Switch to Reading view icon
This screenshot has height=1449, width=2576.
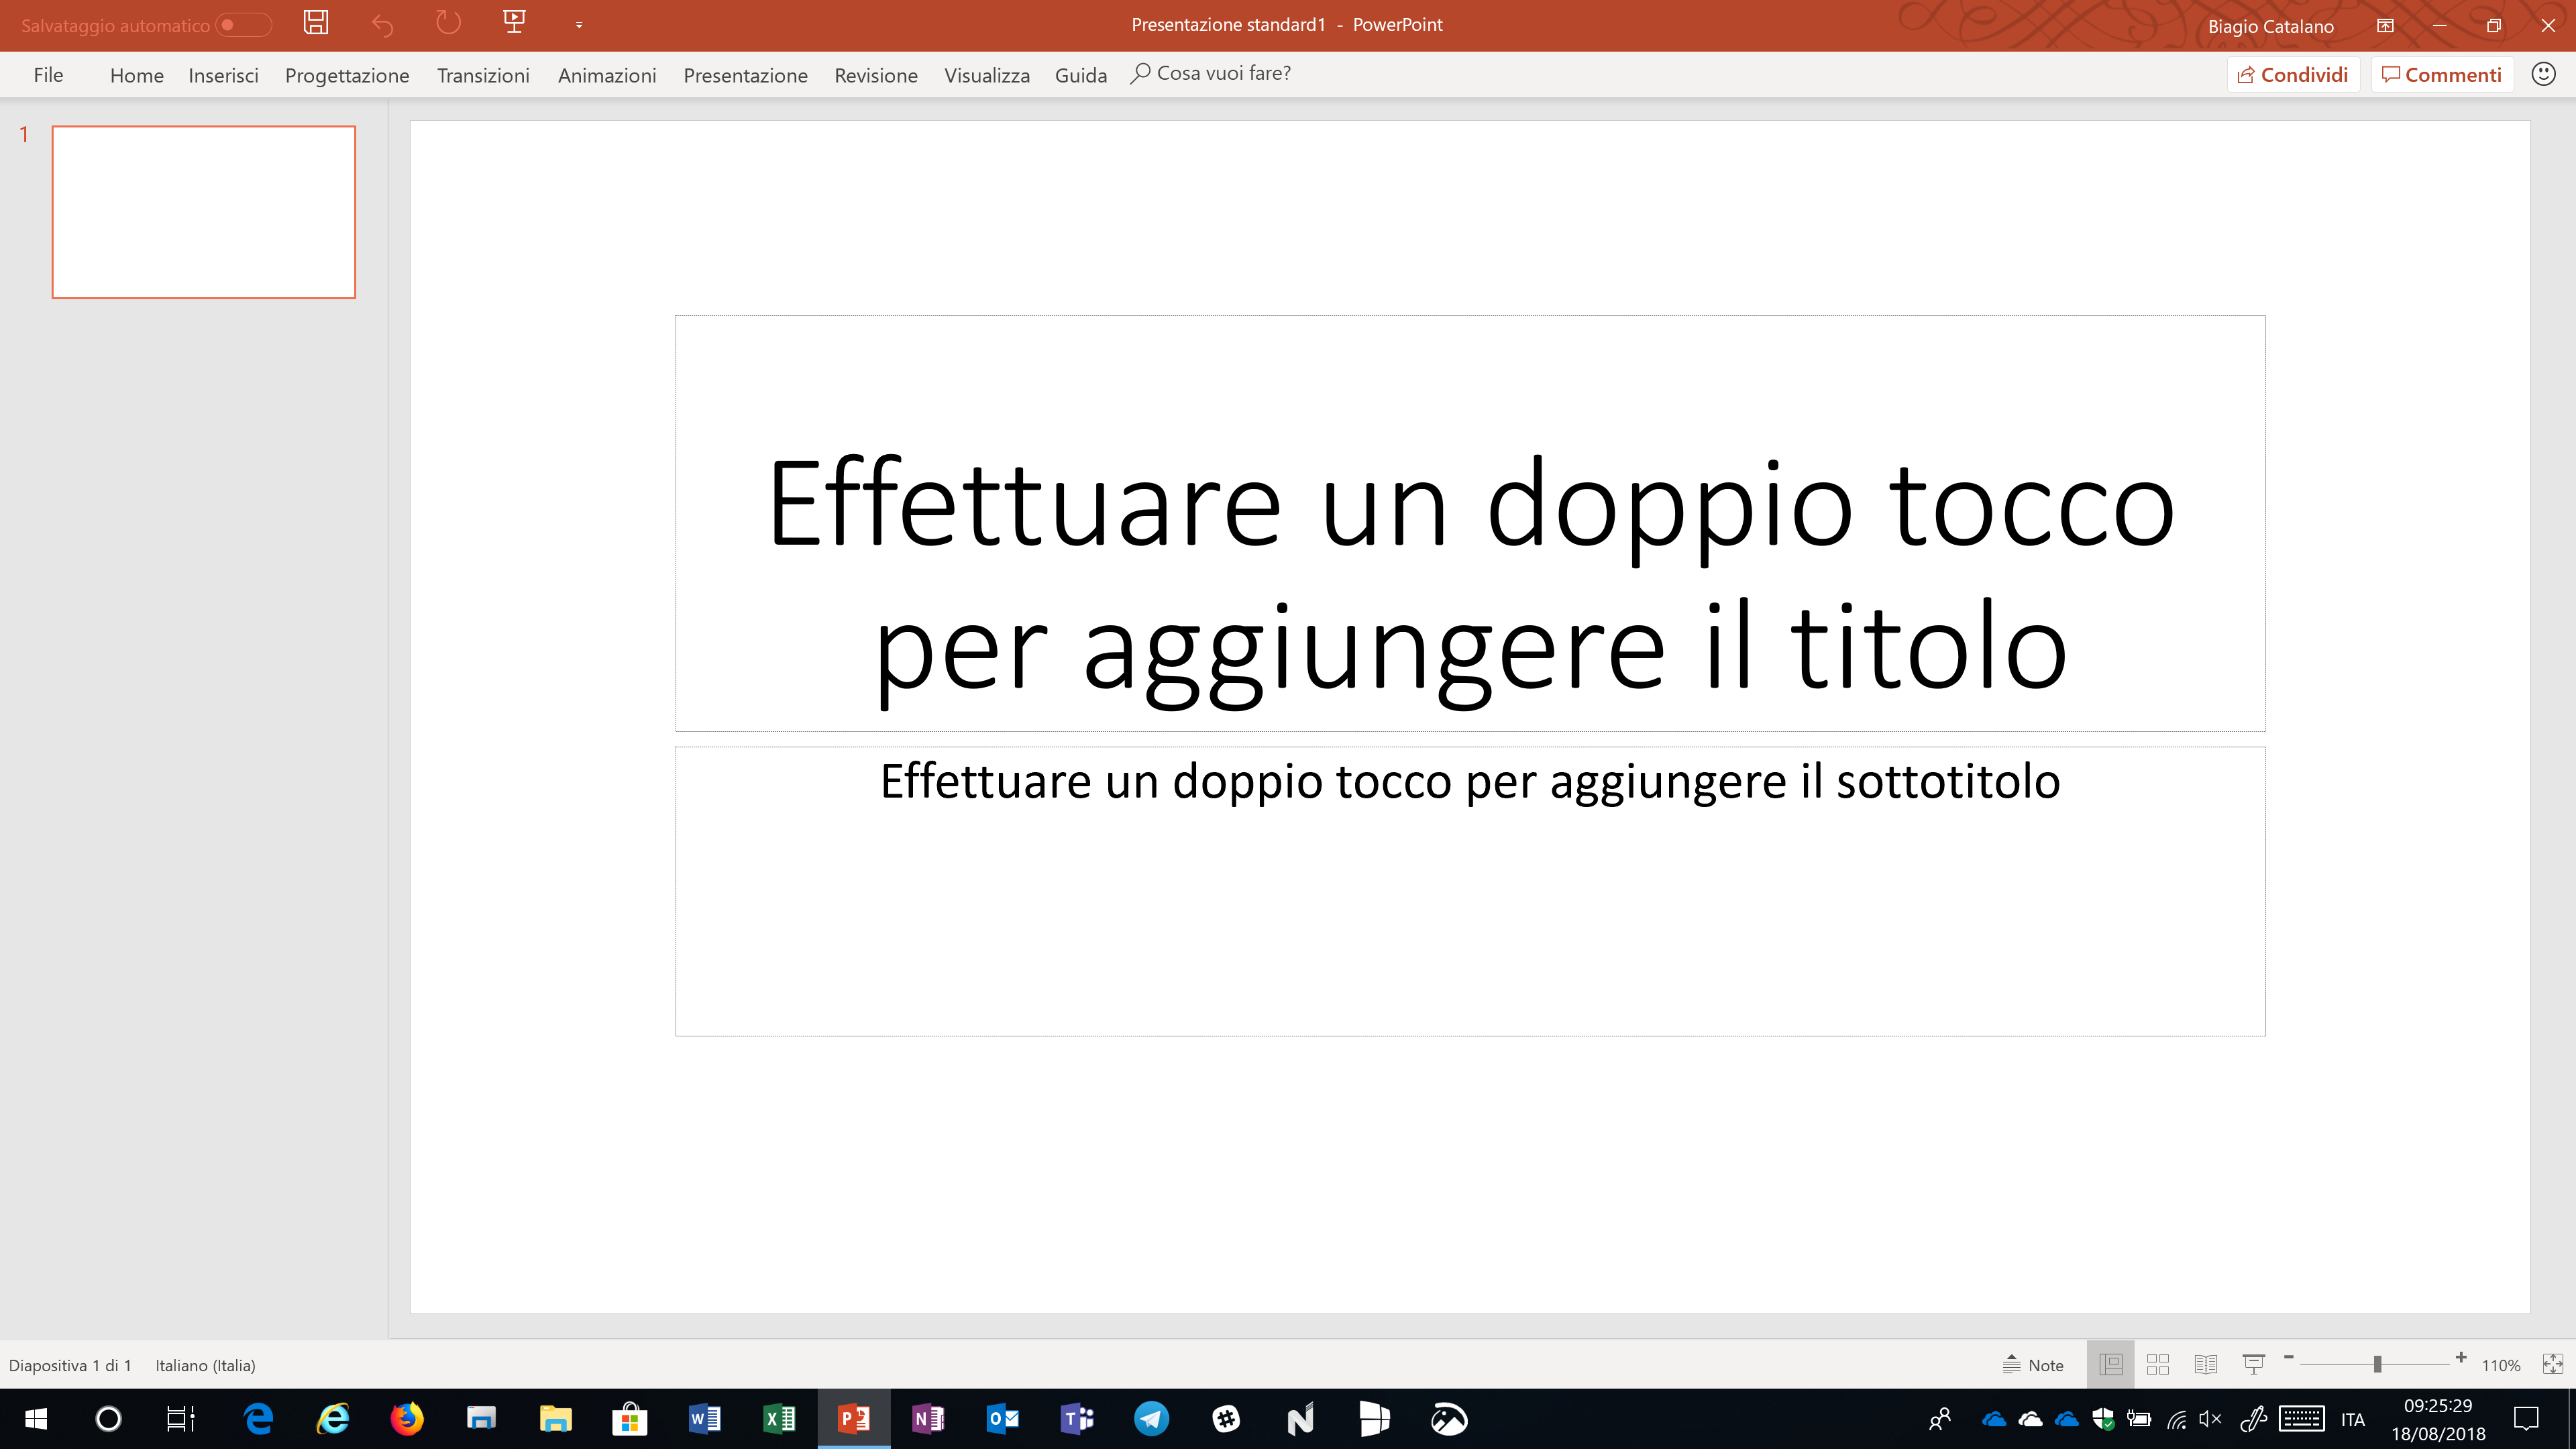[x=2205, y=1365]
